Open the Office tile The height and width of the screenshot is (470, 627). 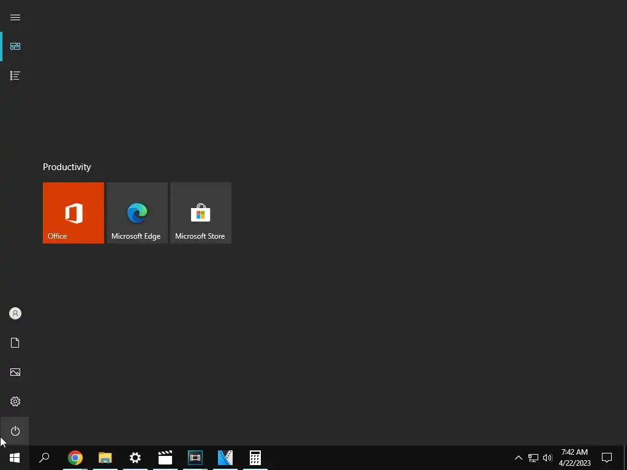[x=73, y=212]
